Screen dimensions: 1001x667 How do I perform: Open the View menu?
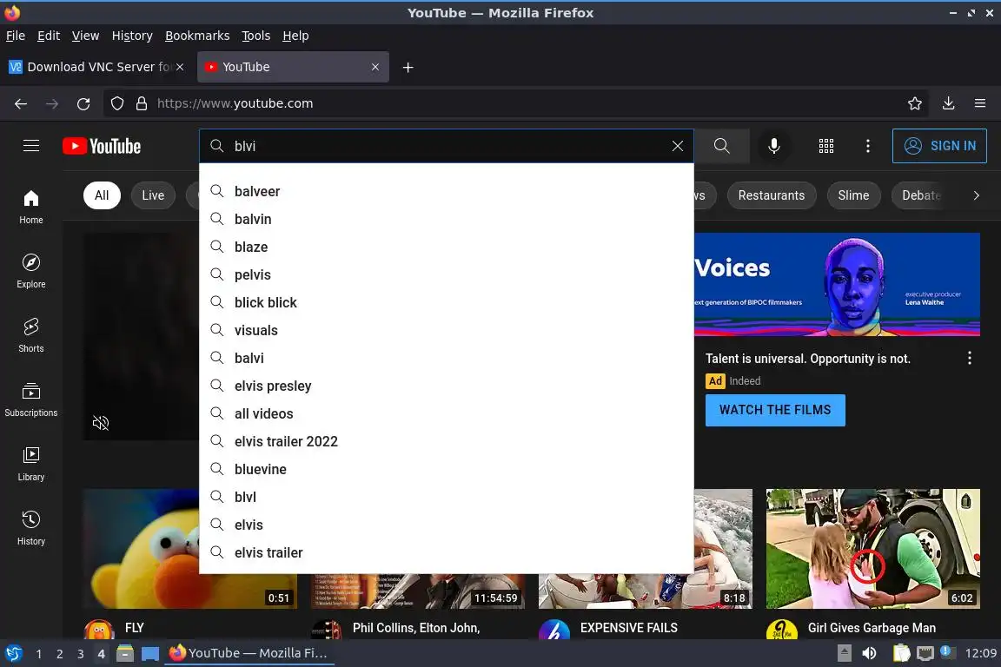coord(85,36)
